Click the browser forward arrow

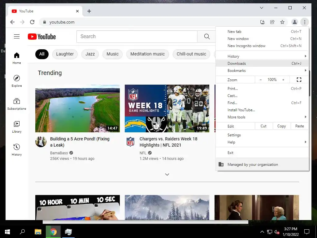pyautogui.click(x=22, y=22)
